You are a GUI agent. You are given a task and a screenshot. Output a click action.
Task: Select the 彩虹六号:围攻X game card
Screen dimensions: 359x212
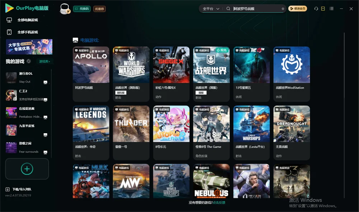171,74
